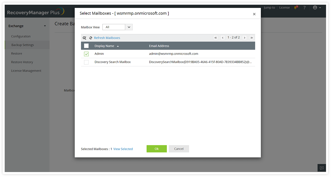Check the Discovery Search Mailbox checkbox
This screenshot has height=177, width=331.
[x=86, y=62]
